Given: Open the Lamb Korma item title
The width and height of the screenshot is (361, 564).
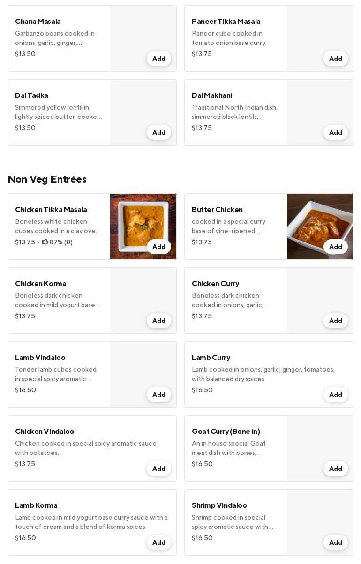Looking at the screenshot, I should (36, 505).
